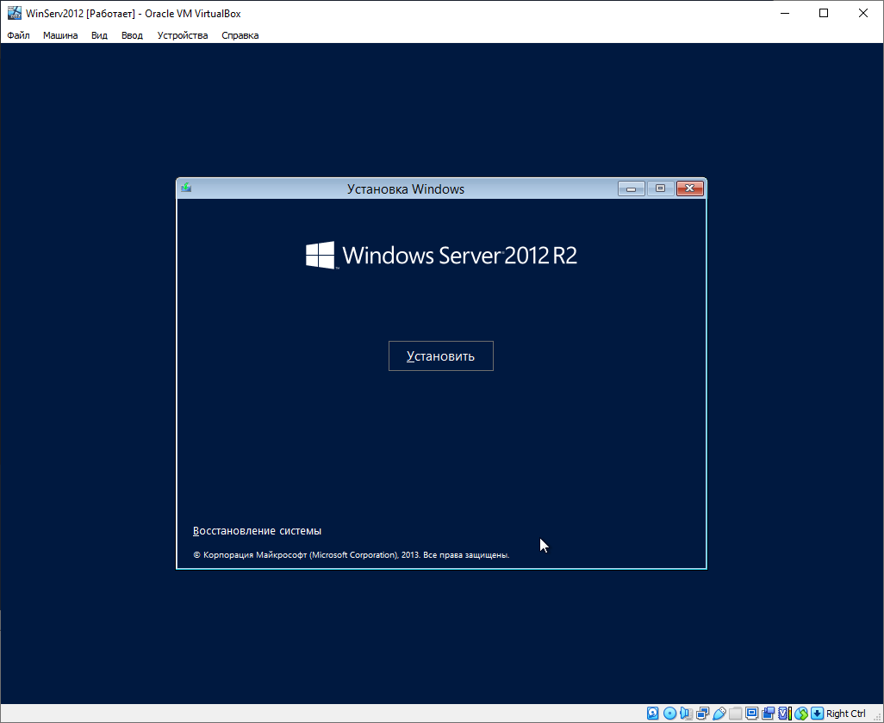Click the shared folders status icon

(735, 714)
